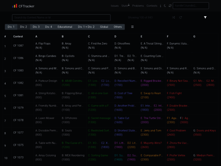Image resolution: width=221 pixels, height=166 pixels.
Task: Open the Contests nav item
Action: (152, 6)
